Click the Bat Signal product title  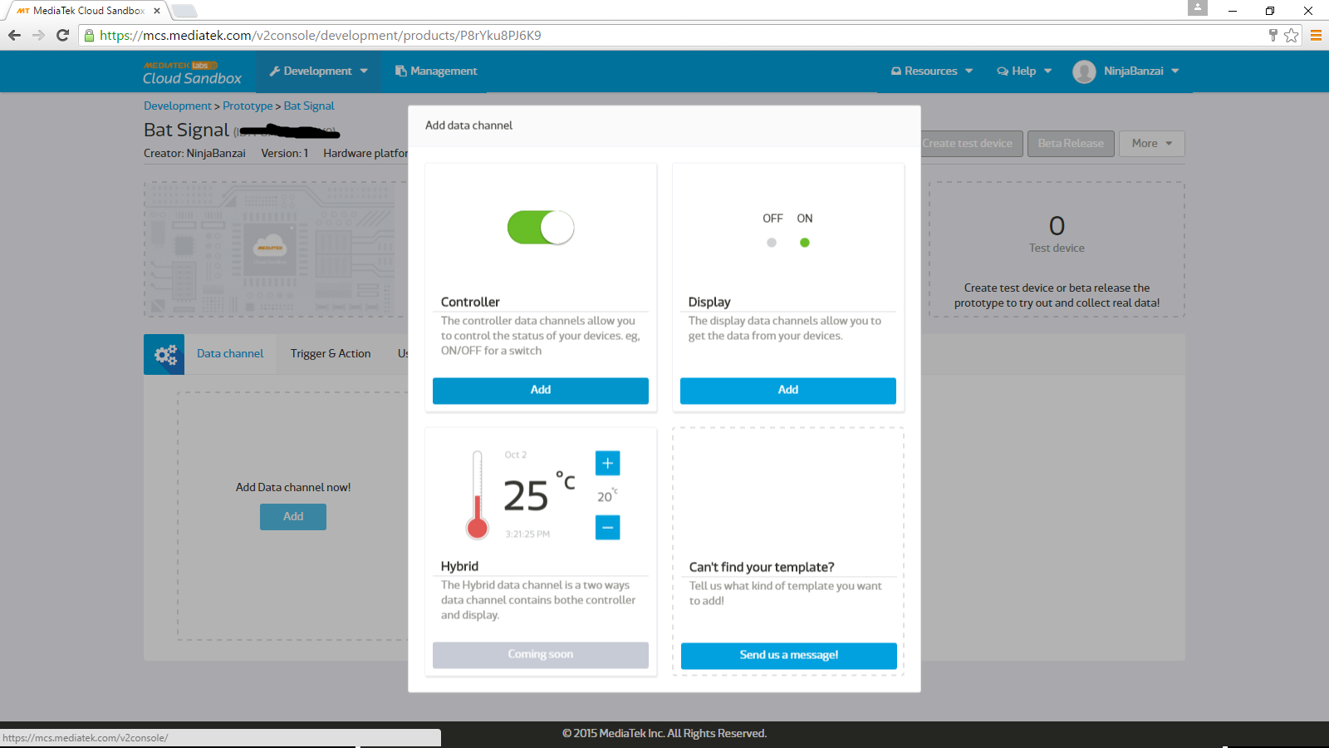[186, 130]
